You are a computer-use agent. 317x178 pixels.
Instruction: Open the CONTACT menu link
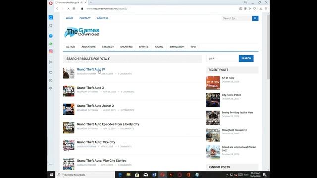pos(85,18)
